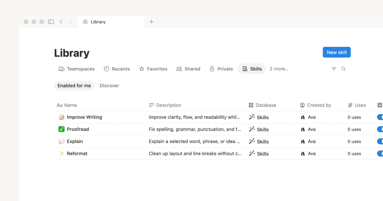Click the Reformat description about layout

coord(195,153)
